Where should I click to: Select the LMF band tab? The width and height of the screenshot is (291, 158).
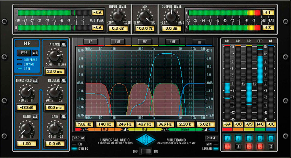pos(117,42)
